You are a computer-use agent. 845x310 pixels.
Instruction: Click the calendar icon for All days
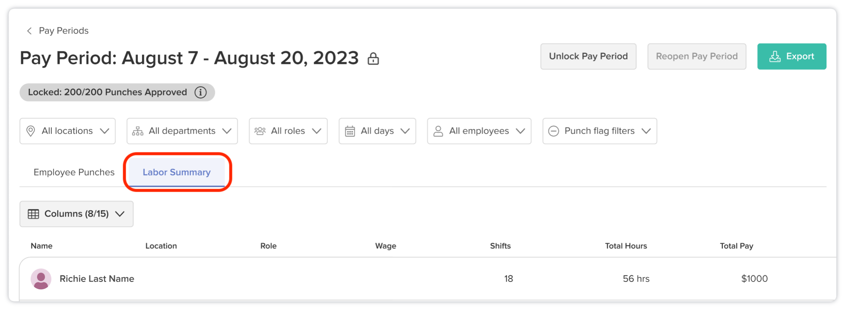(350, 131)
